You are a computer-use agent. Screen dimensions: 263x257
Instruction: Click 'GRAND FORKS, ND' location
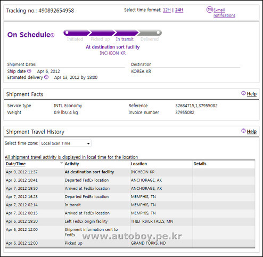pyautogui.click(x=148, y=243)
